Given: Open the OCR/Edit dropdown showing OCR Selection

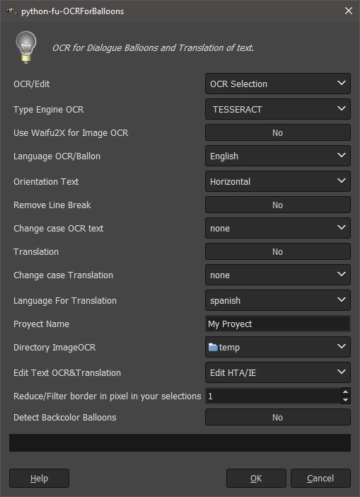Looking at the screenshot, I should point(278,84).
